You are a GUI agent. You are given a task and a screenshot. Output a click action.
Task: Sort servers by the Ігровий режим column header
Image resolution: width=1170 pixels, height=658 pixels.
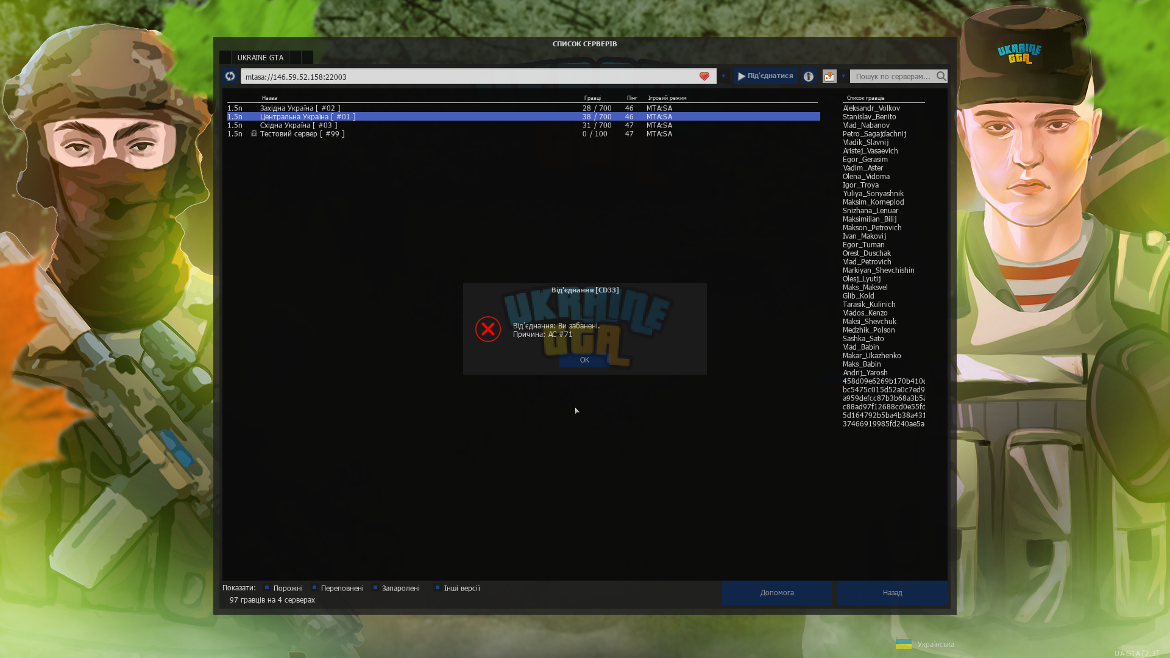(x=667, y=98)
